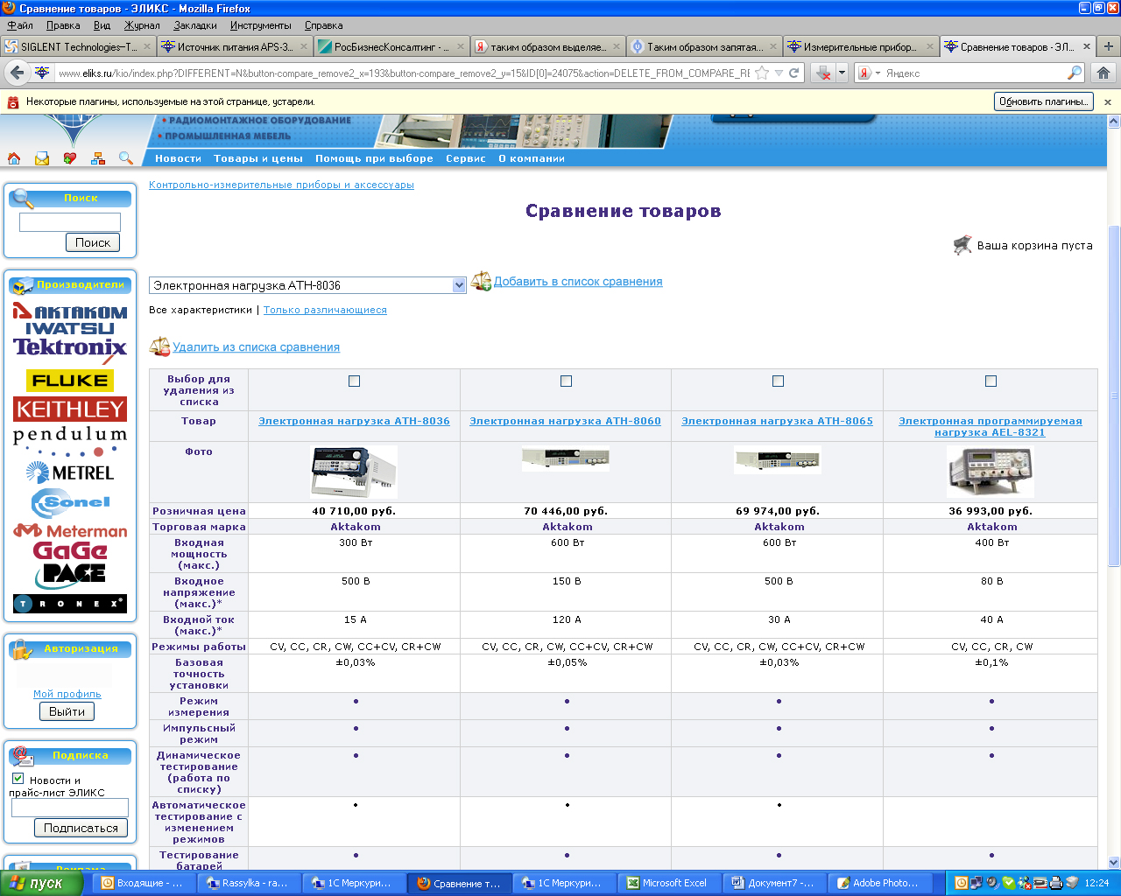
Task: Click Обновить плагины button
Action: [x=1044, y=101]
